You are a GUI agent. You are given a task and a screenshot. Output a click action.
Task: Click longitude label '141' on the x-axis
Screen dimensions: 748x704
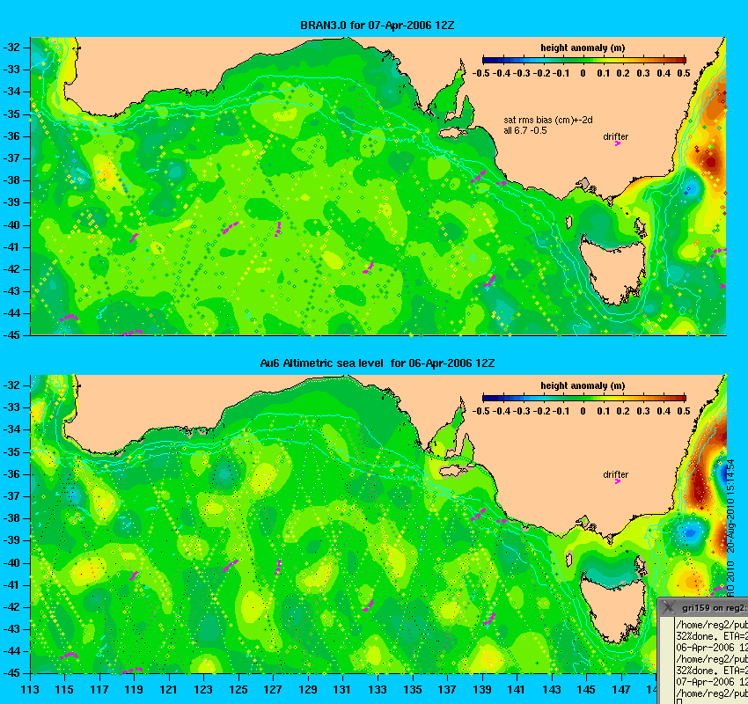click(x=517, y=689)
